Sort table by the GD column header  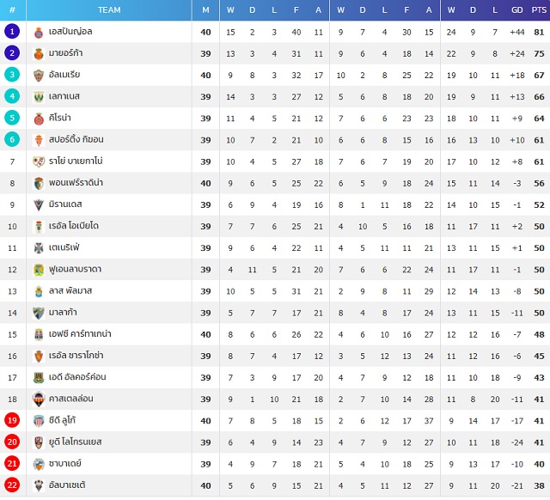point(517,10)
